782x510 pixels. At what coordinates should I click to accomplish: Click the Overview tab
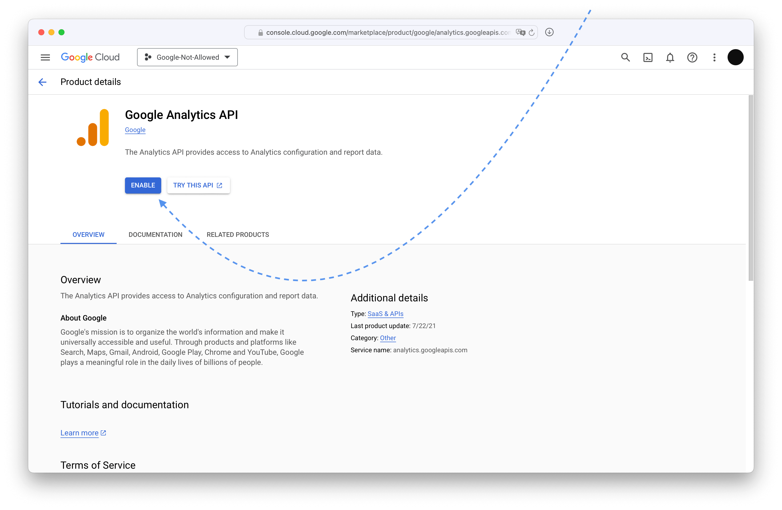88,234
